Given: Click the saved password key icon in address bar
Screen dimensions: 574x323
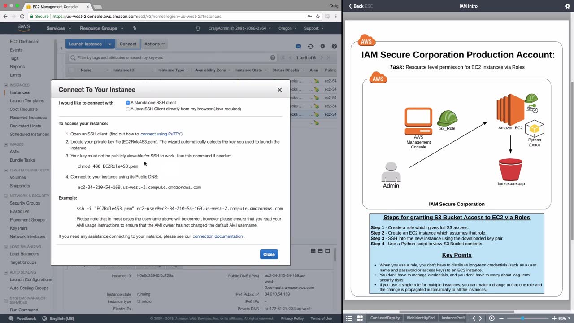Looking at the screenshot, I should (309, 17).
